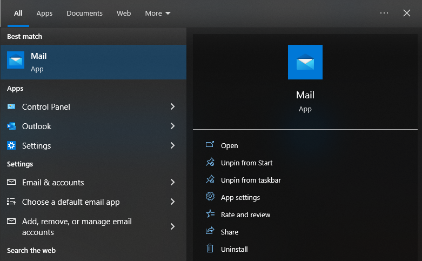Select the Outlook app icon

pyautogui.click(x=11, y=126)
